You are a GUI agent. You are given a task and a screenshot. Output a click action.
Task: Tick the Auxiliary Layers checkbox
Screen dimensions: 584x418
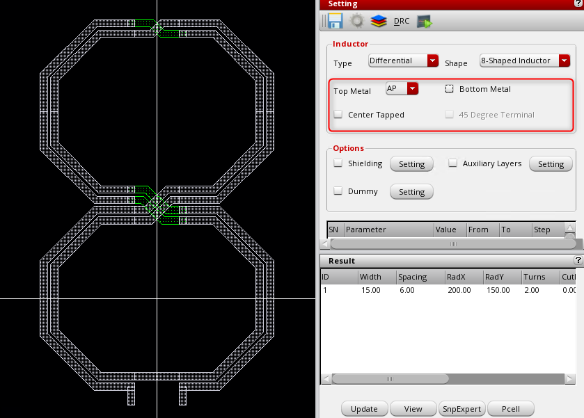(x=453, y=163)
